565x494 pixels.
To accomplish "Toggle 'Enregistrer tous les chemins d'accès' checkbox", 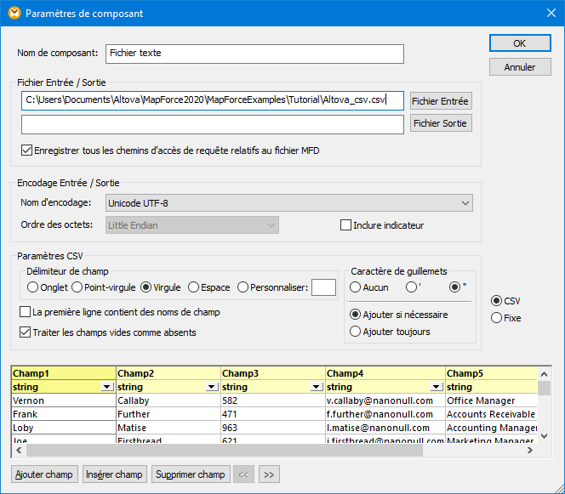I will coord(26,150).
